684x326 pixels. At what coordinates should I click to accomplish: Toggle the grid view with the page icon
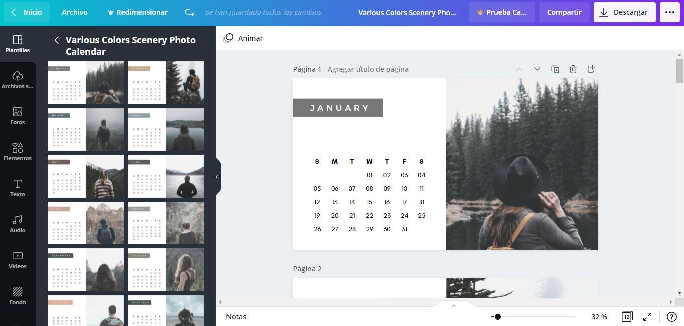(x=627, y=316)
